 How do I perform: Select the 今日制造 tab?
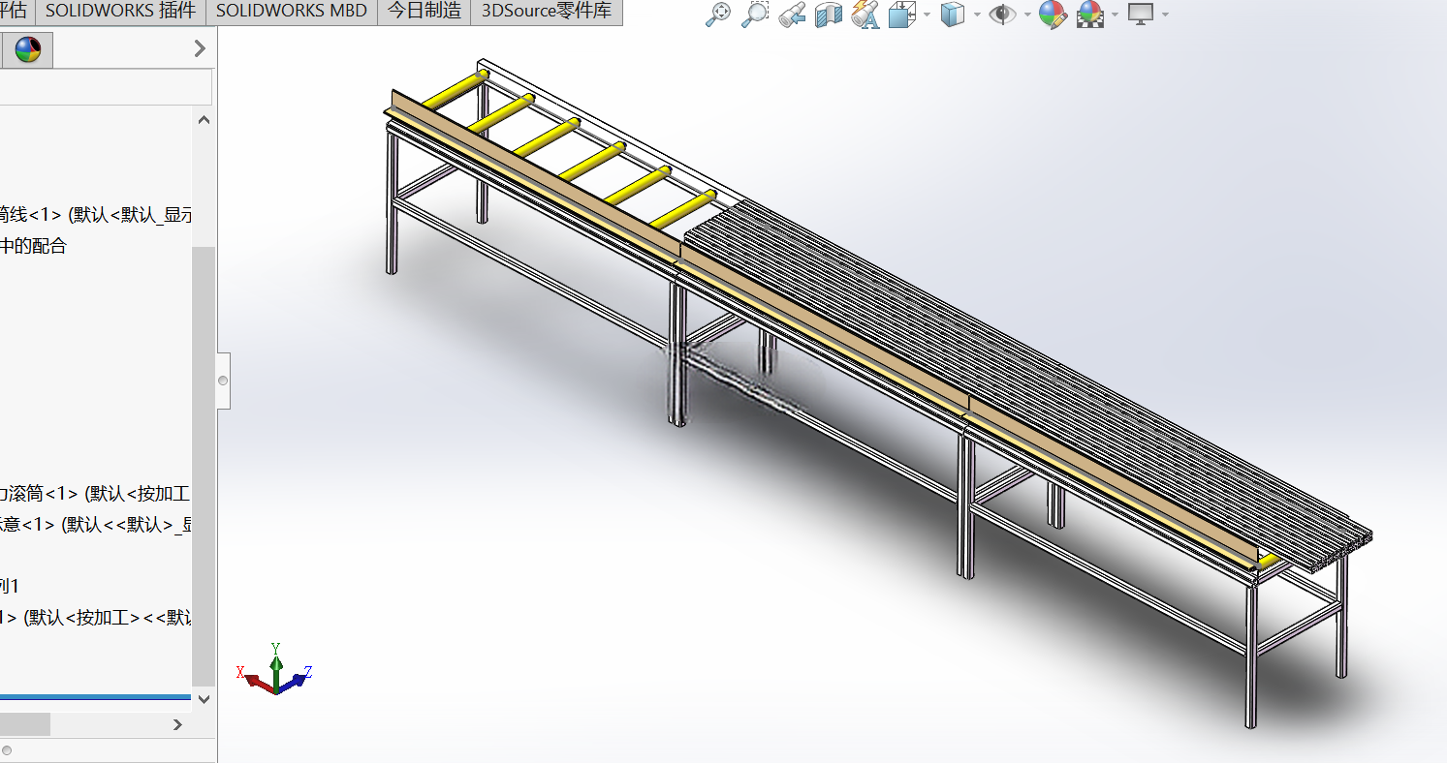point(425,12)
